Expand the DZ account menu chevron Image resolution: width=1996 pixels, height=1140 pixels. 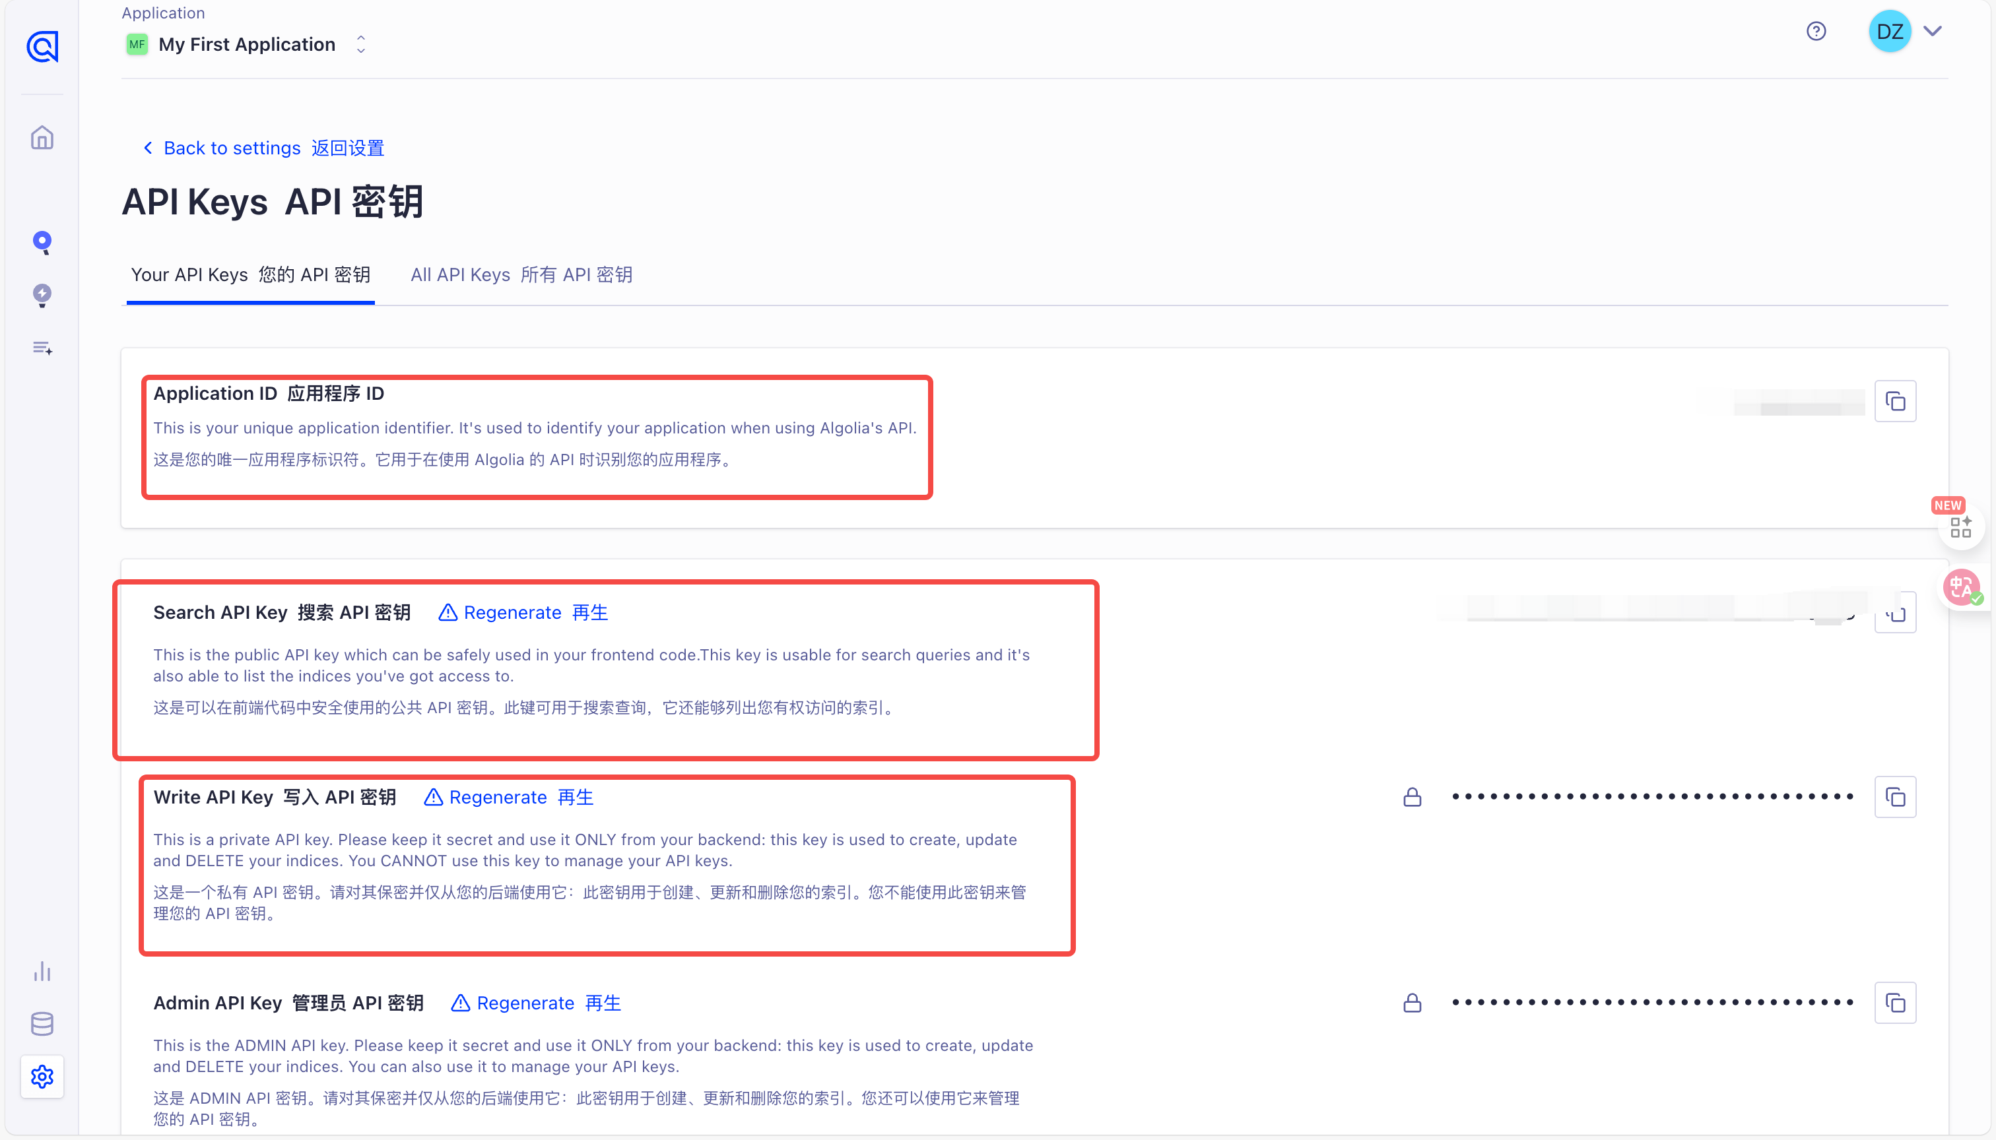point(1933,31)
